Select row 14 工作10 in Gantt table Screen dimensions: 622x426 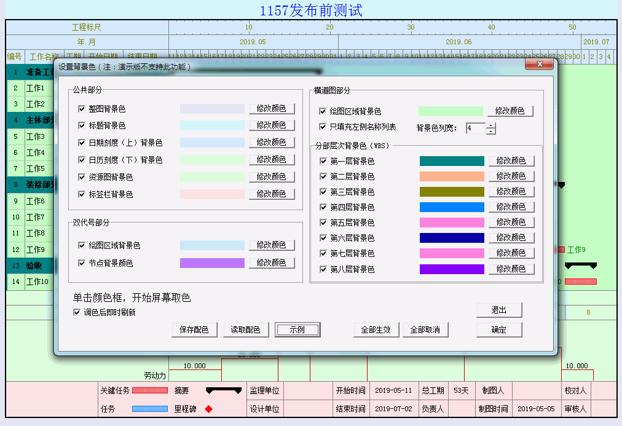pos(30,282)
